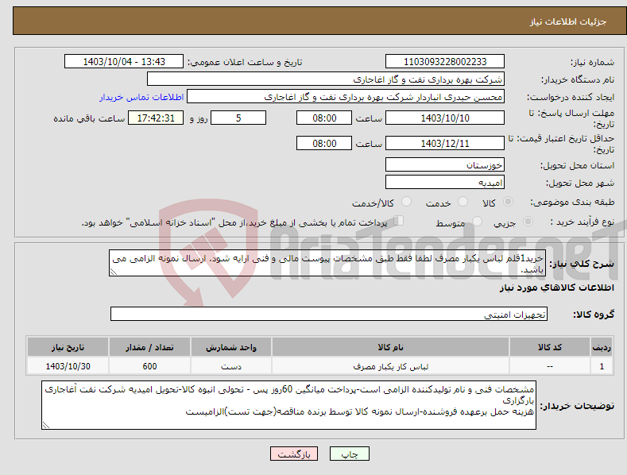Click the چاپ (print) button
The width and height of the screenshot is (627, 475).
[349, 454]
